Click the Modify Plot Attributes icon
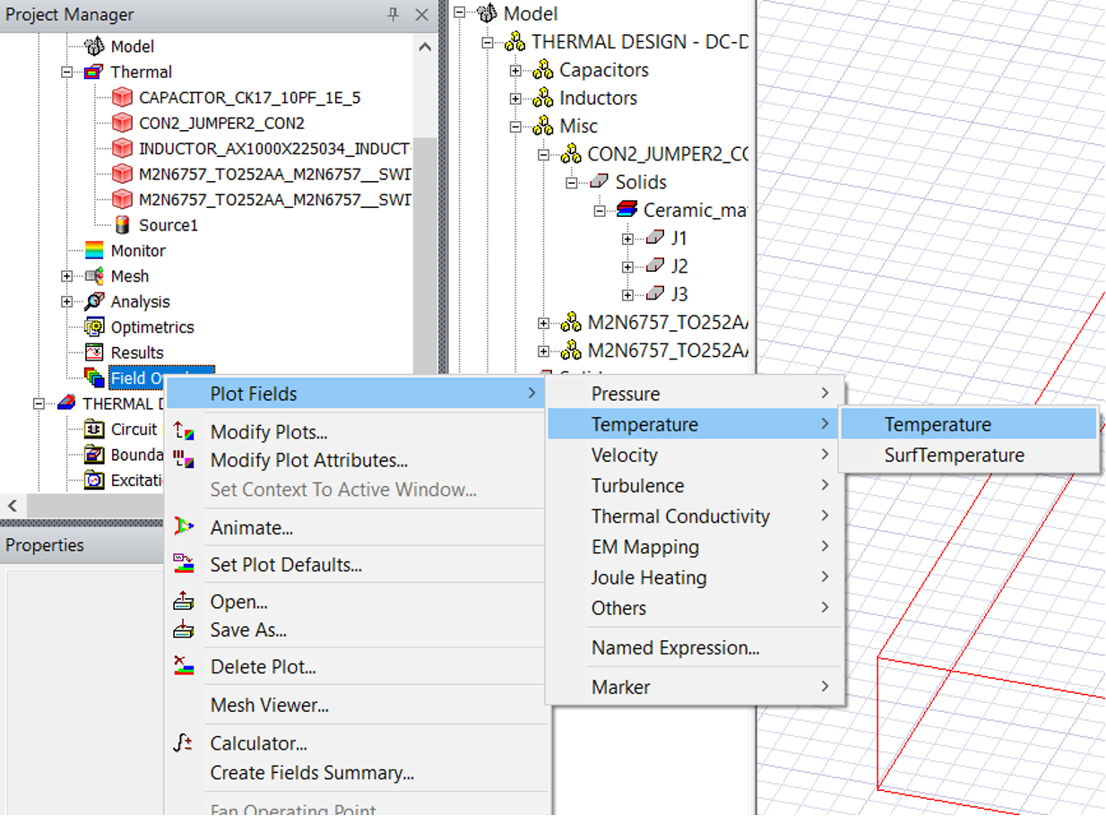This screenshot has width=1106, height=816. (x=184, y=460)
